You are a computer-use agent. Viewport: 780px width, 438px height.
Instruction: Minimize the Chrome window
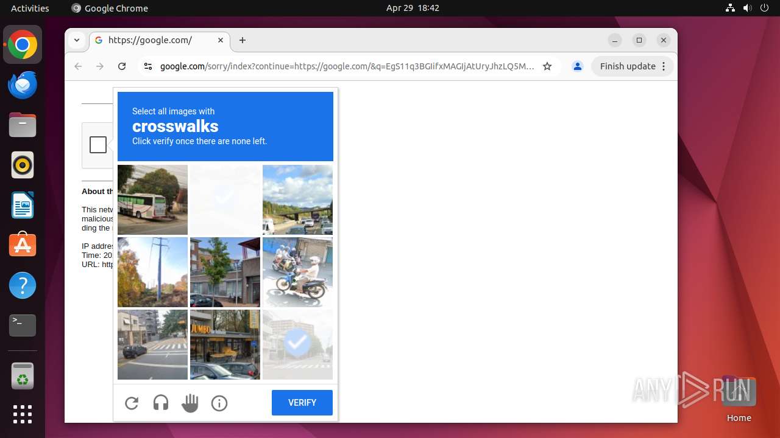click(x=615, y=40)
